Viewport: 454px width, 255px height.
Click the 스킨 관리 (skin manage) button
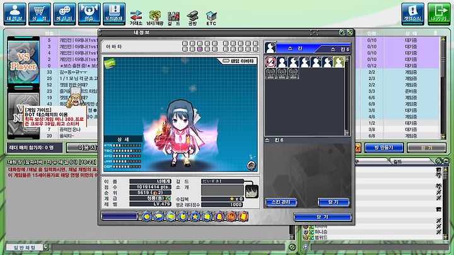(x=281, y=202)
